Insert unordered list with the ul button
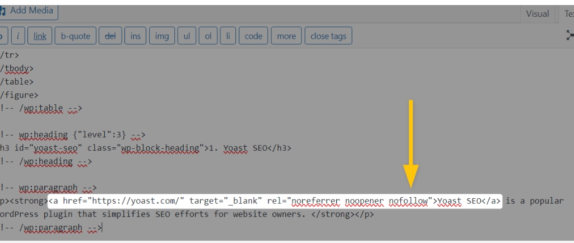 (187, 36)
